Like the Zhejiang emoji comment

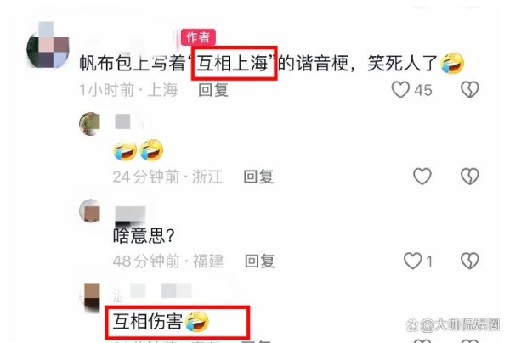(422, 177)
